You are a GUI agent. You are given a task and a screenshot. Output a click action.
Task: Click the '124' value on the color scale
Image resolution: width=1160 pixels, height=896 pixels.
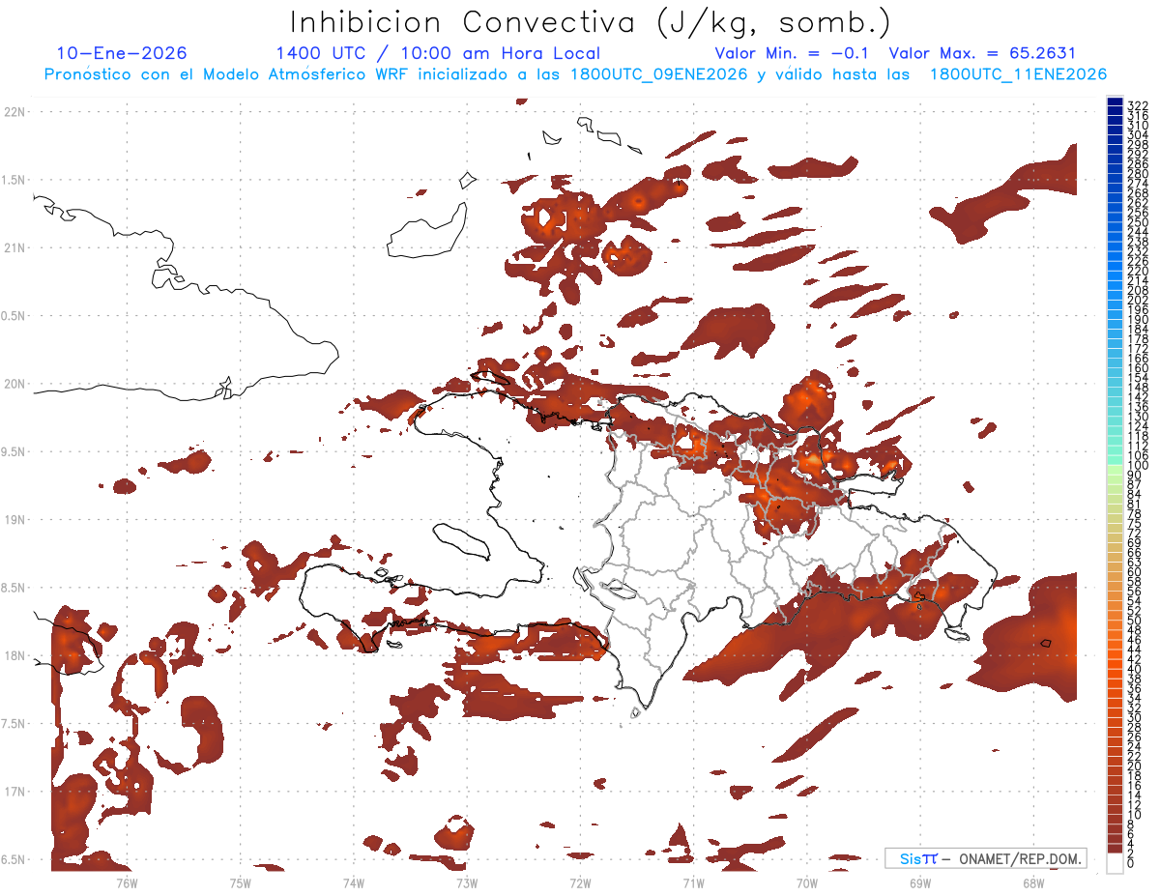click(x=1139, y=427)
